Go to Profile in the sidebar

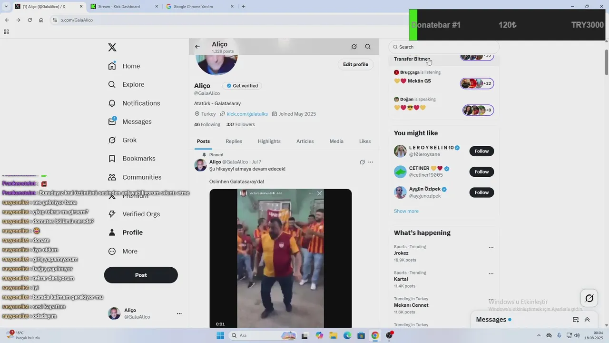pyautogui.click(x=126, y=232)
